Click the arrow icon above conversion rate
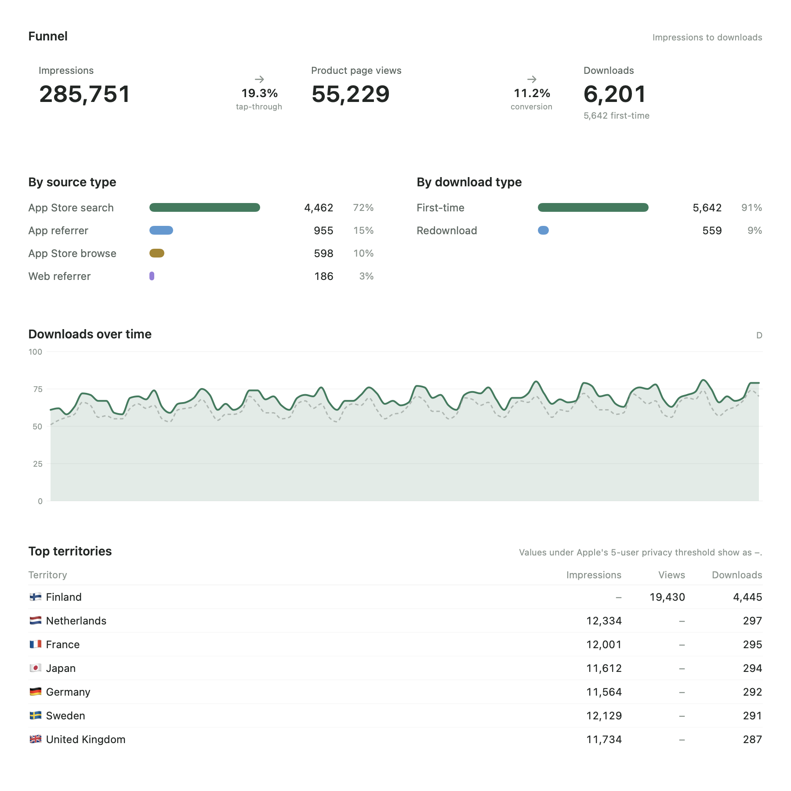The width and height of the screenshot is (791, 791). (x=532, y=79)
